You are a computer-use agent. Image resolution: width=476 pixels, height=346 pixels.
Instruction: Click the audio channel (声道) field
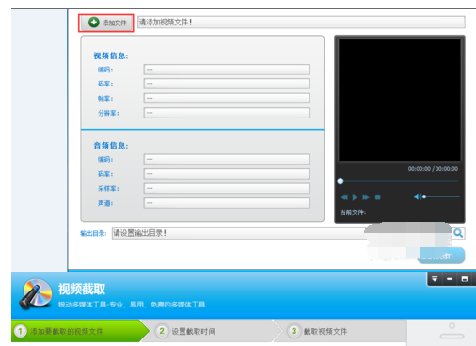[227, 203]
